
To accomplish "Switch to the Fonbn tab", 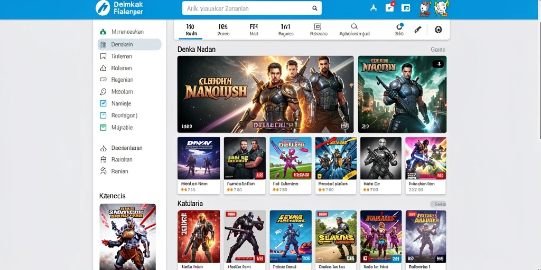I will [190, 30].
